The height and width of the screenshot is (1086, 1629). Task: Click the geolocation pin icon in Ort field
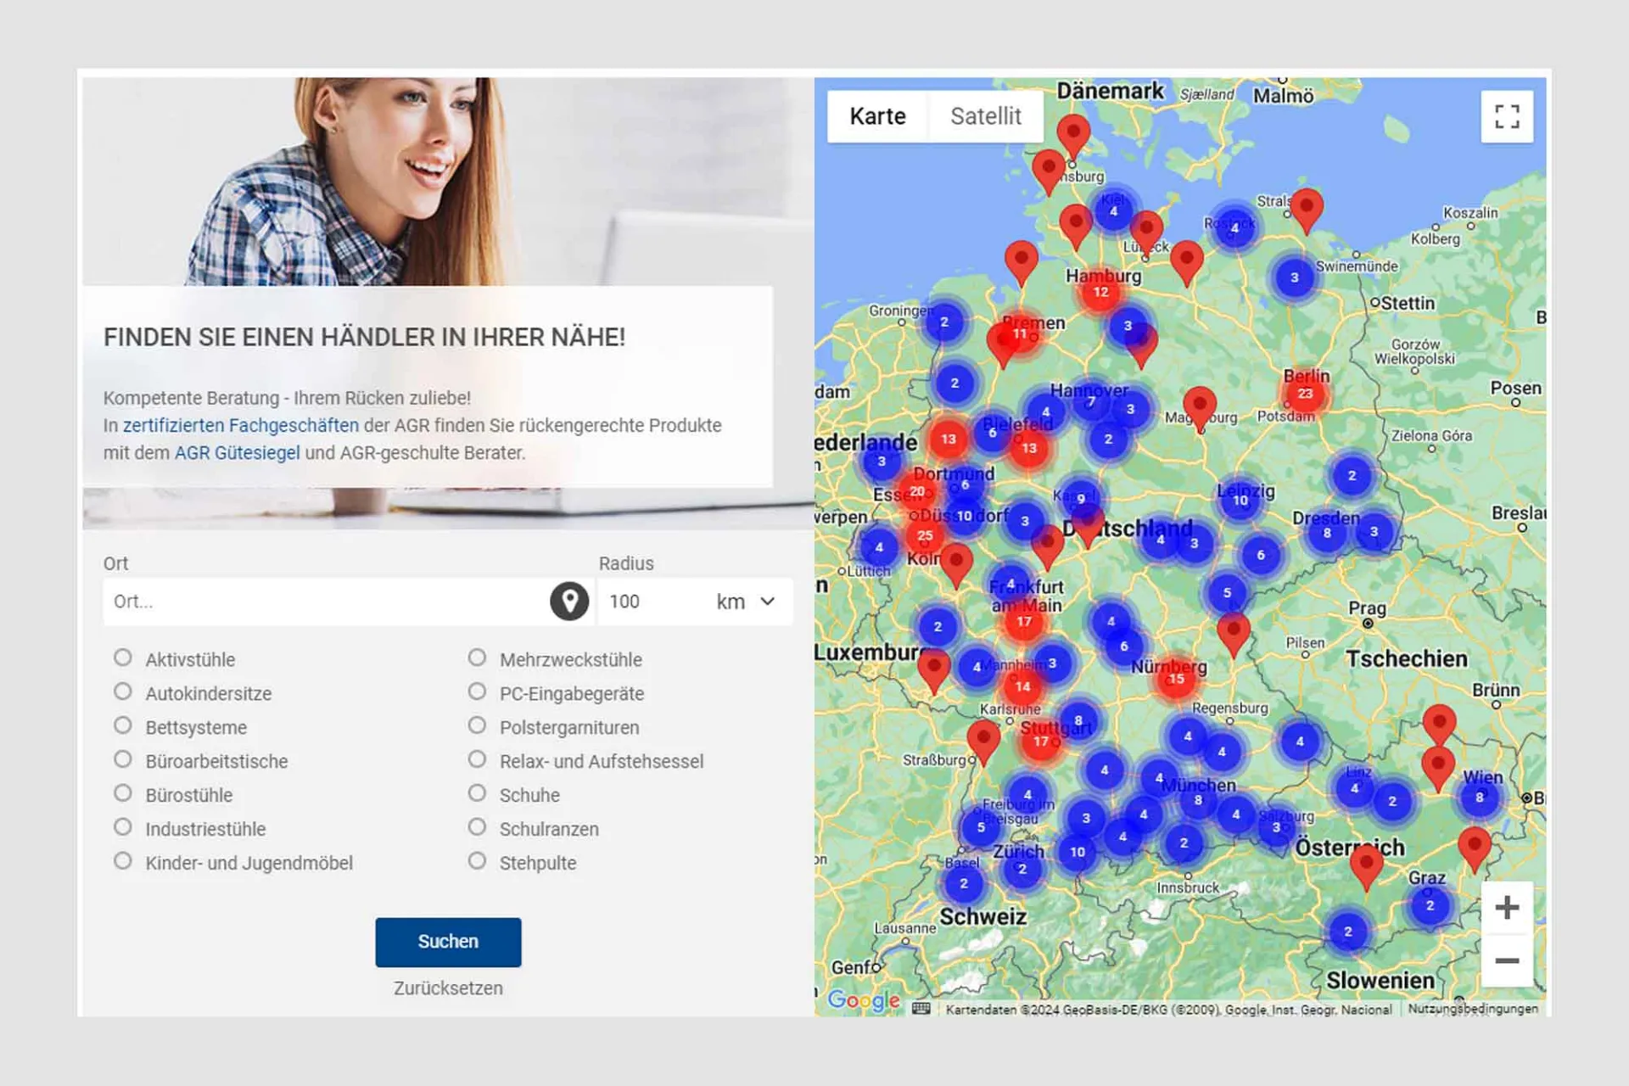point(569,602)
